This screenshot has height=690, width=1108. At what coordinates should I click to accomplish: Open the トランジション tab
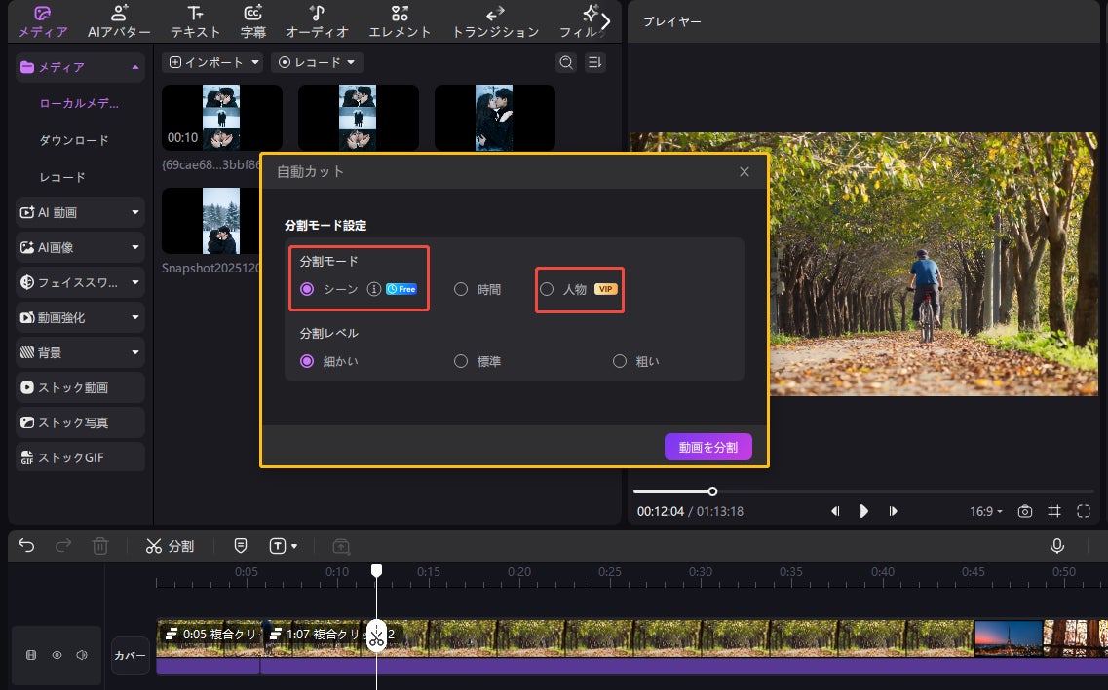495,21
